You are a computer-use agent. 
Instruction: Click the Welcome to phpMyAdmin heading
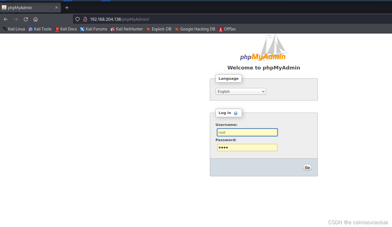coord(264,68)
